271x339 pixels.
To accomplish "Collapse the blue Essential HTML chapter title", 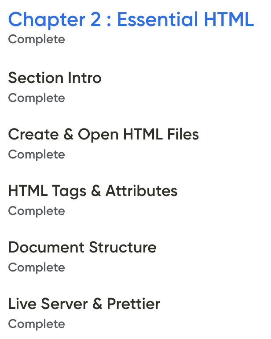I will (131, 19).
